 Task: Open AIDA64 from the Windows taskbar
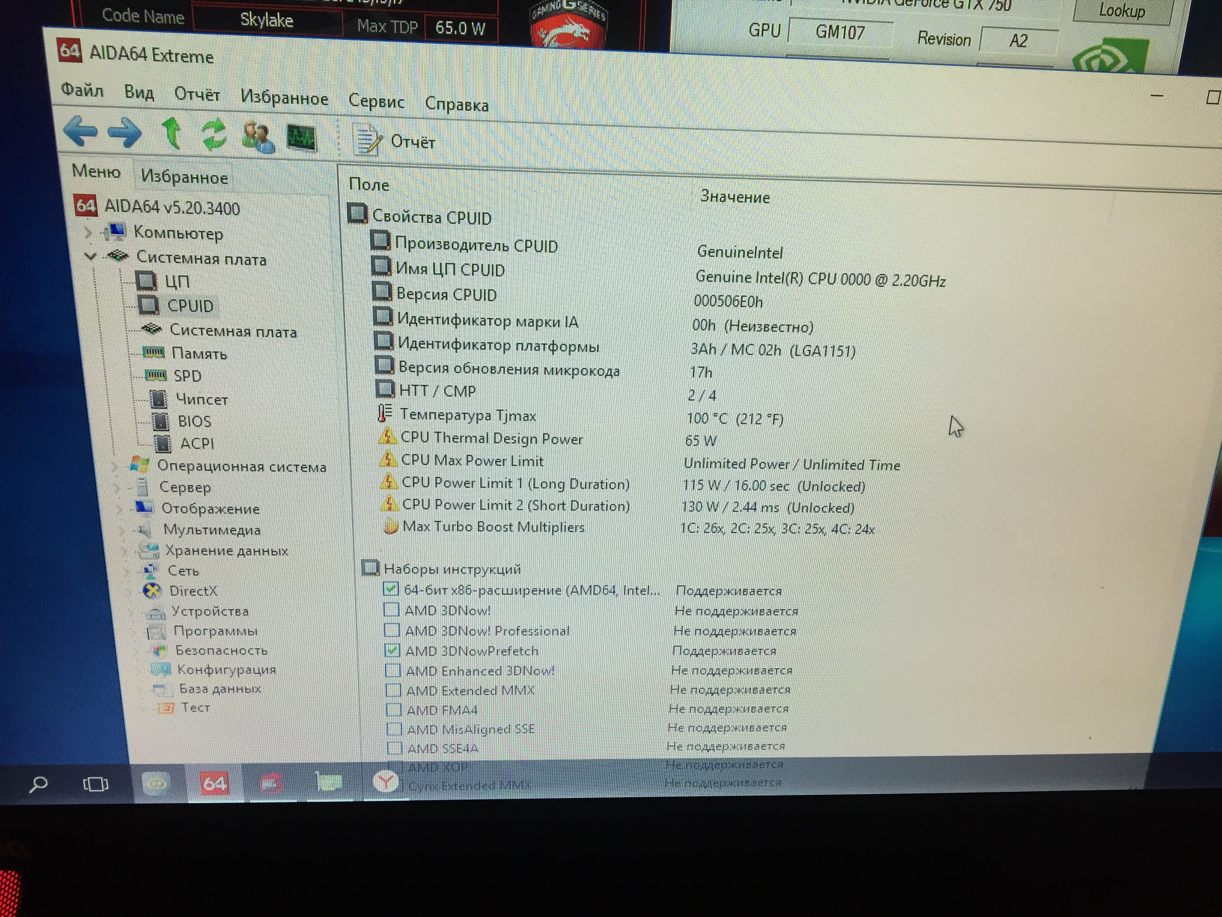pos(214,783)
